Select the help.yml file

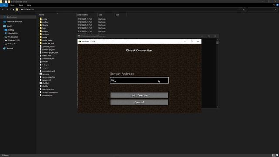click(x=45, y=65)
